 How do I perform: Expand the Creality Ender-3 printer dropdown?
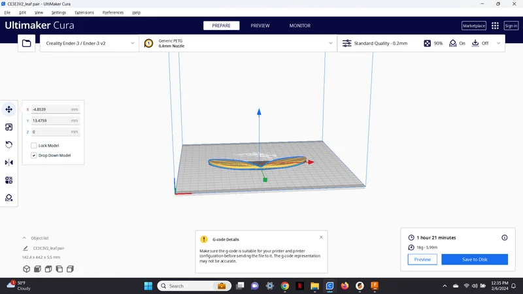[x=90, y=43]
